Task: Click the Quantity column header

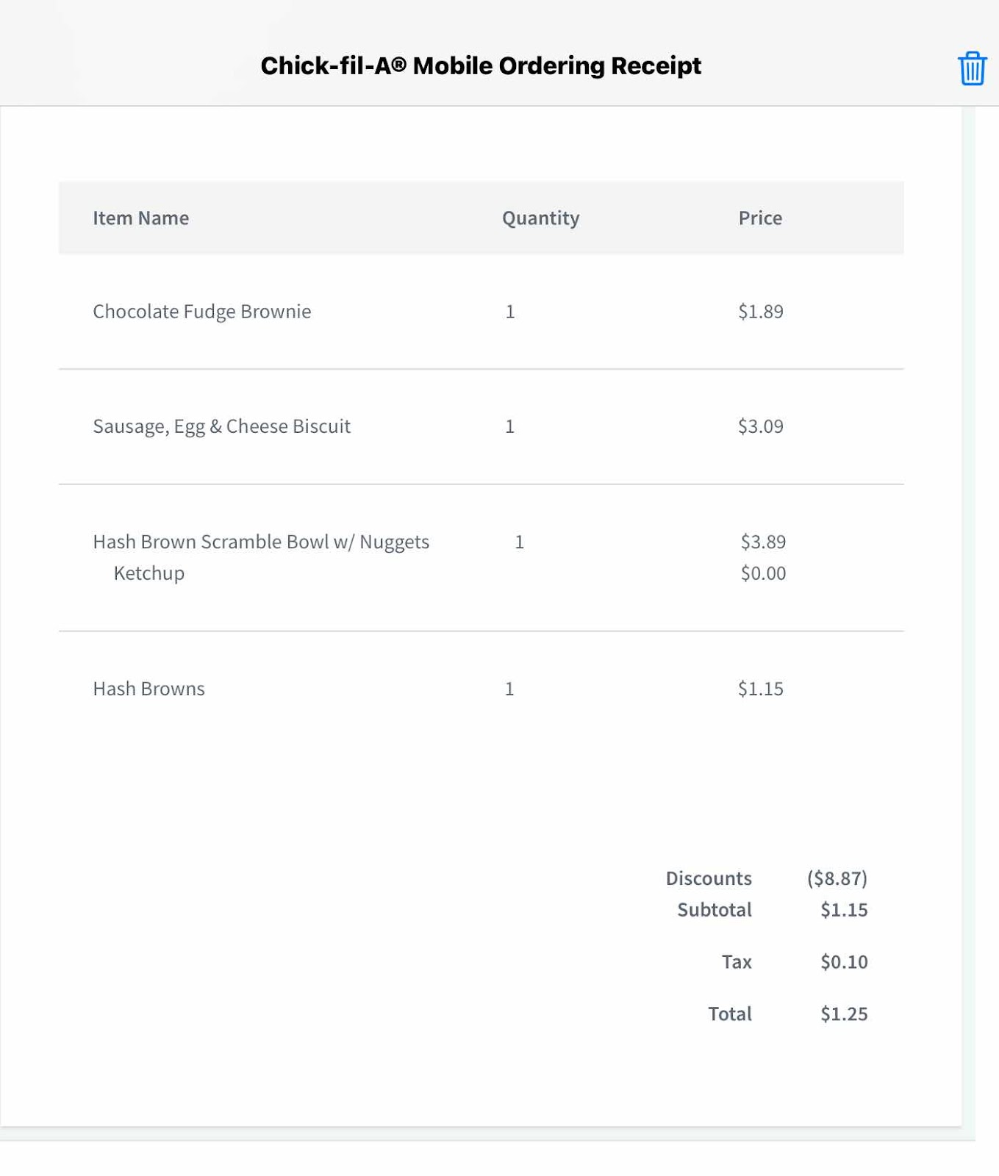Action: tap(540, 218)
